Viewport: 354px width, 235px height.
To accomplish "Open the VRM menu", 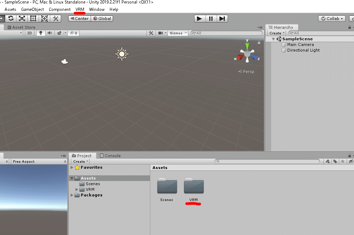I will point(80,9).
